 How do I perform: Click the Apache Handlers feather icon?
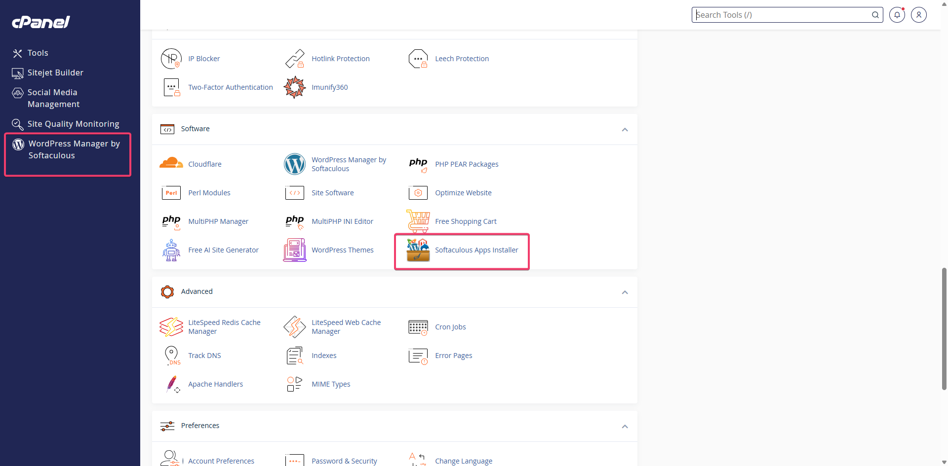coord(172,384)
